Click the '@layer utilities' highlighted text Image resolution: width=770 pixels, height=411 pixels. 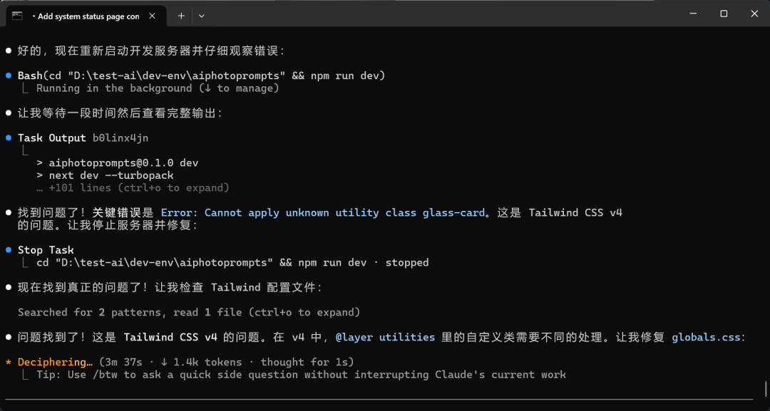click(x=385, y=337)
